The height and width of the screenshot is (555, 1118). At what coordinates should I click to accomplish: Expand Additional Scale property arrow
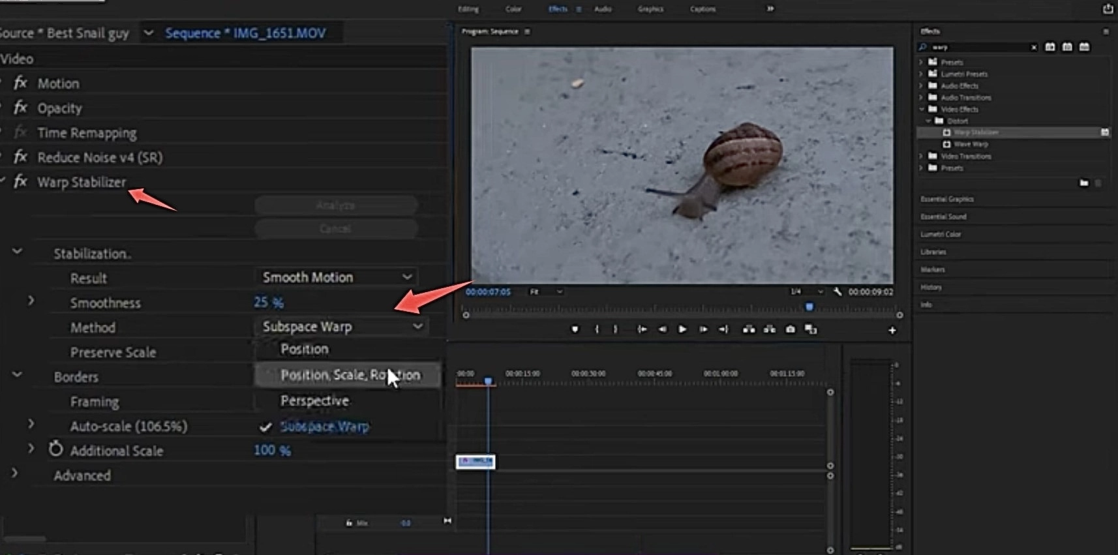point(31,449)
